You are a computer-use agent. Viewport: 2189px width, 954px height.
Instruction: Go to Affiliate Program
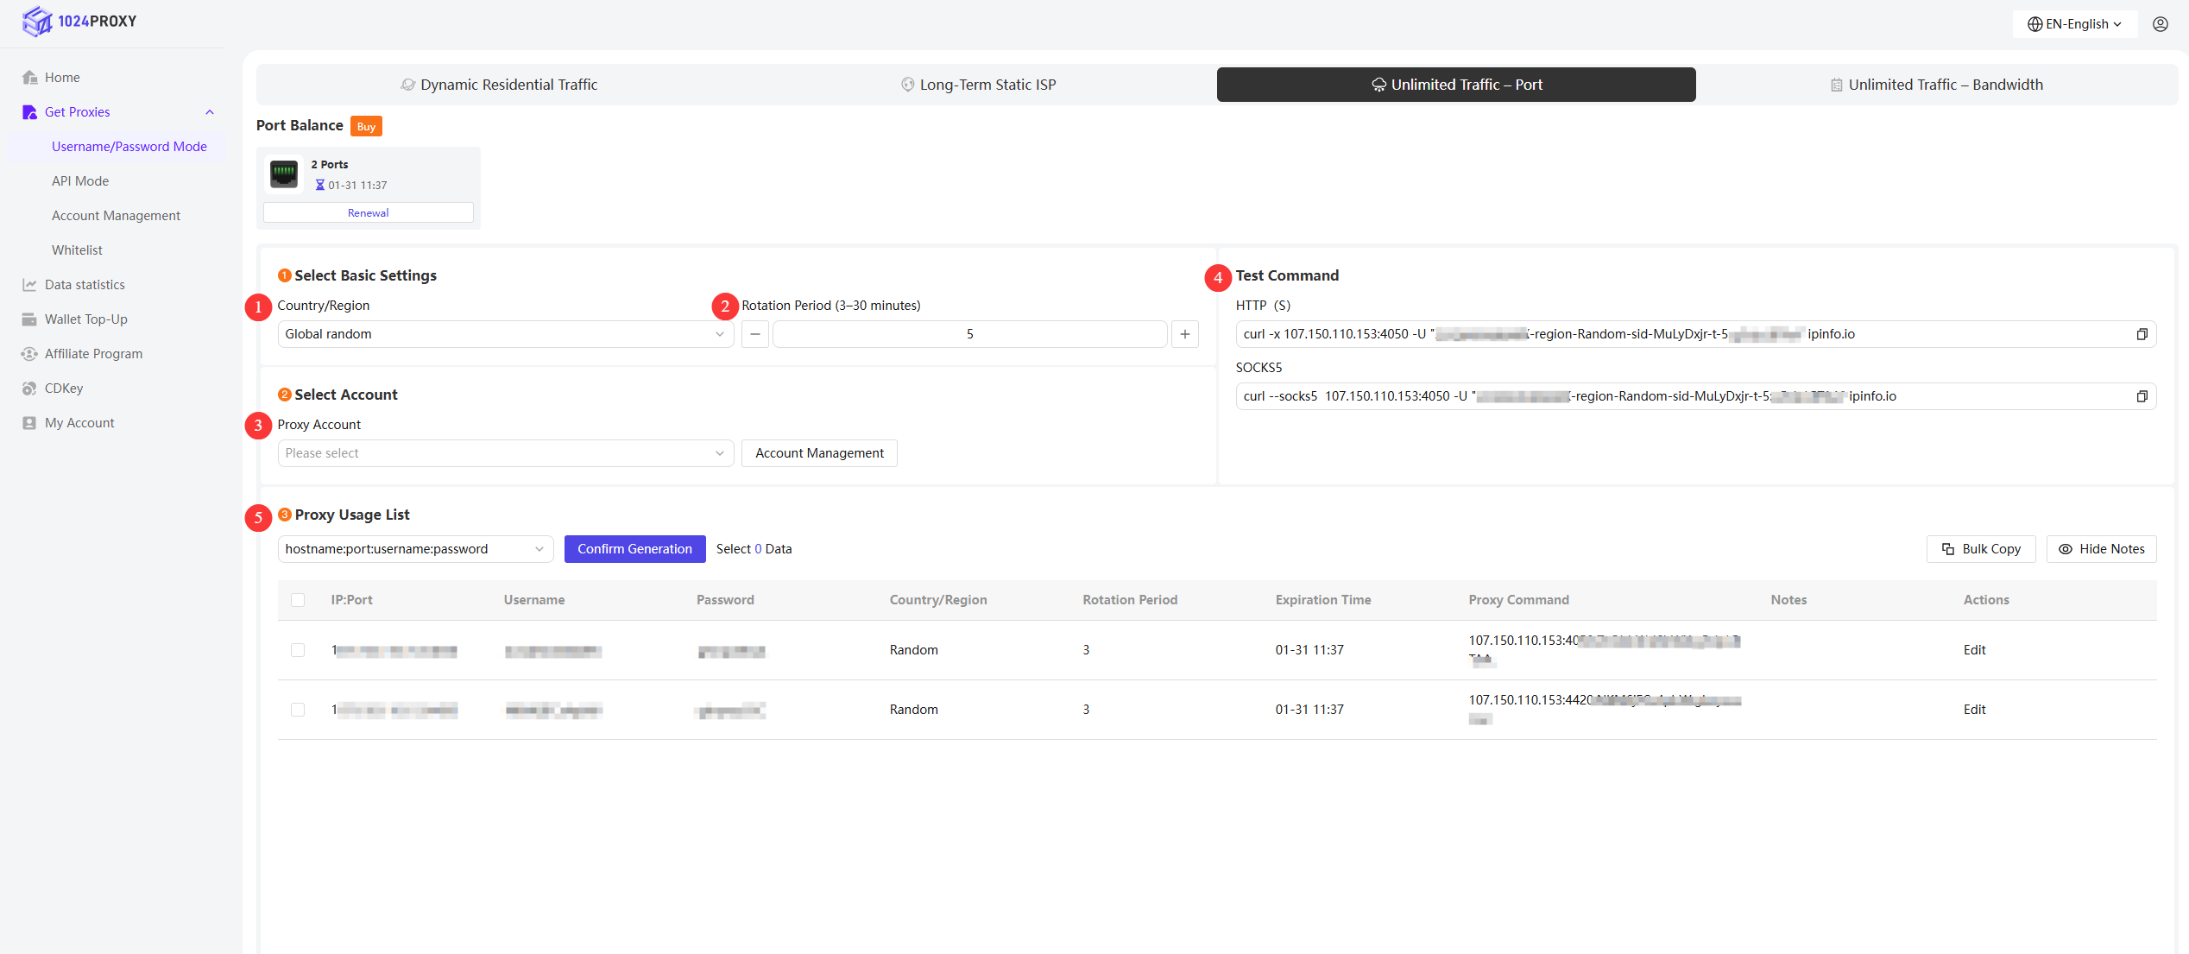pos(93,354)
